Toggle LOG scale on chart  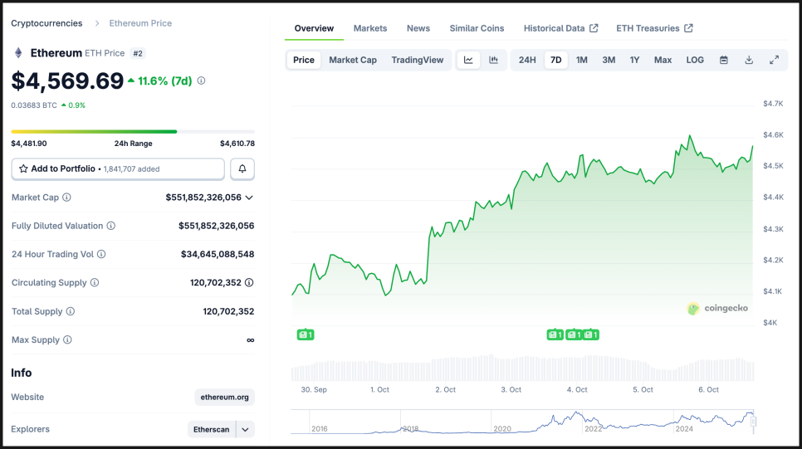(695, 60)
